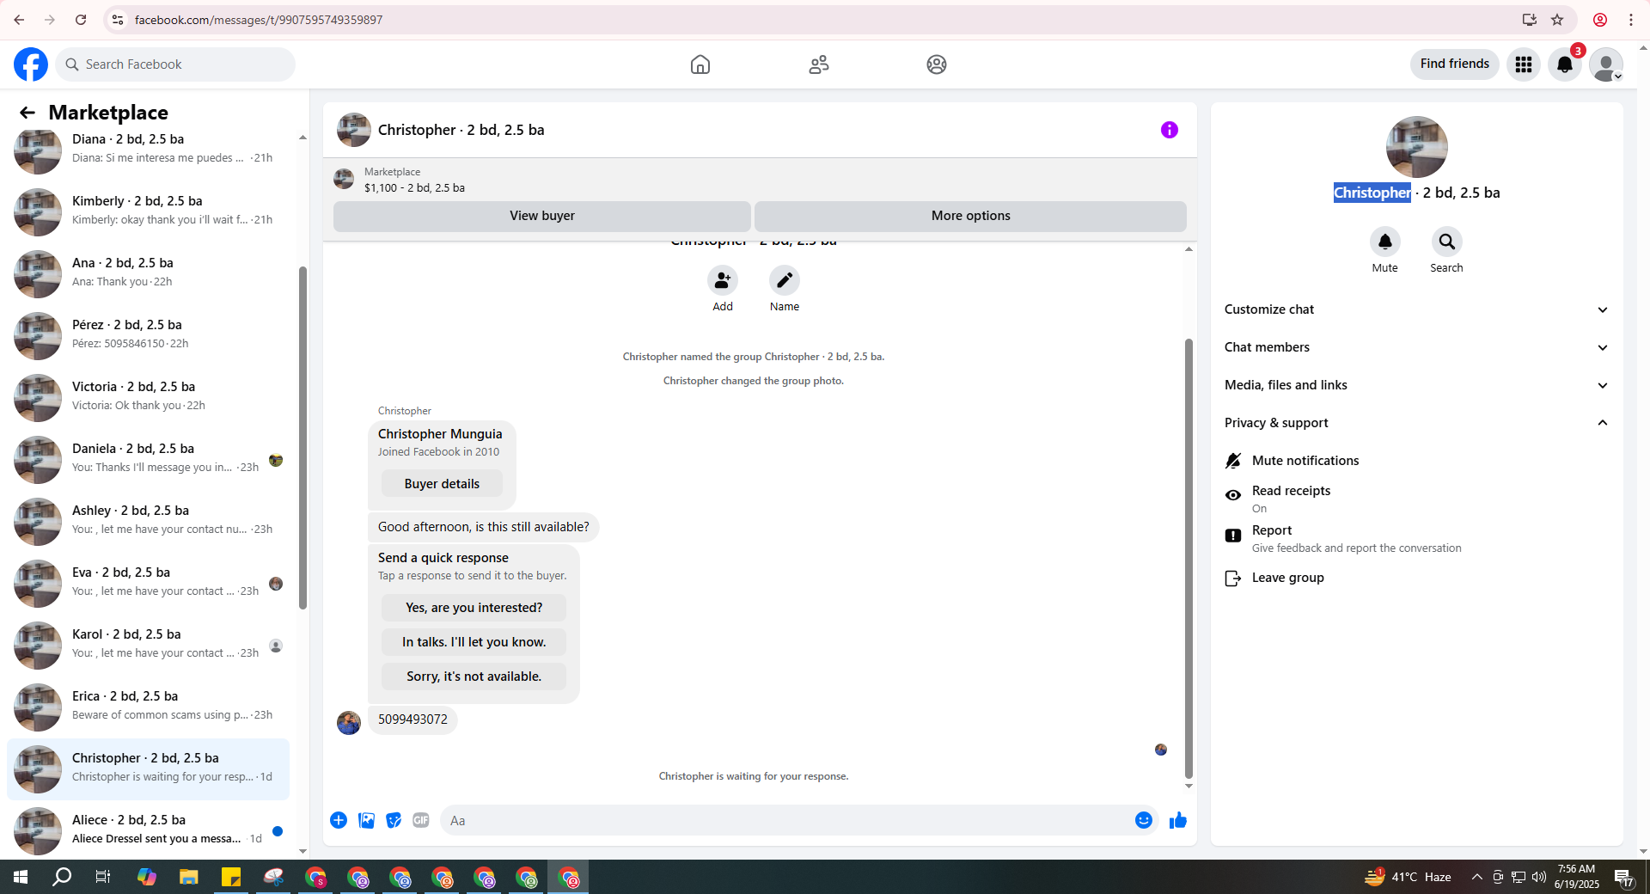
Task: Open conversation info purple icon
Action: click(x=1170, y=130)
